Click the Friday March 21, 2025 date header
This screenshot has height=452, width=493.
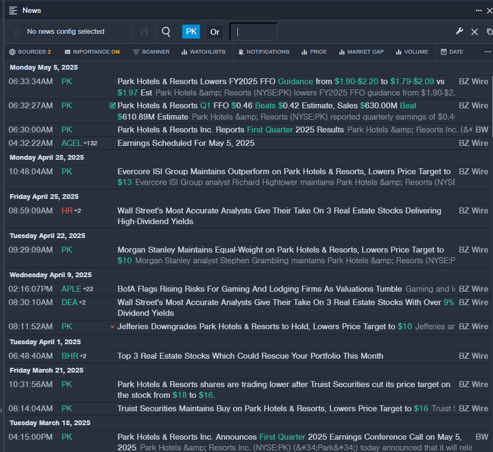(47, 370)
